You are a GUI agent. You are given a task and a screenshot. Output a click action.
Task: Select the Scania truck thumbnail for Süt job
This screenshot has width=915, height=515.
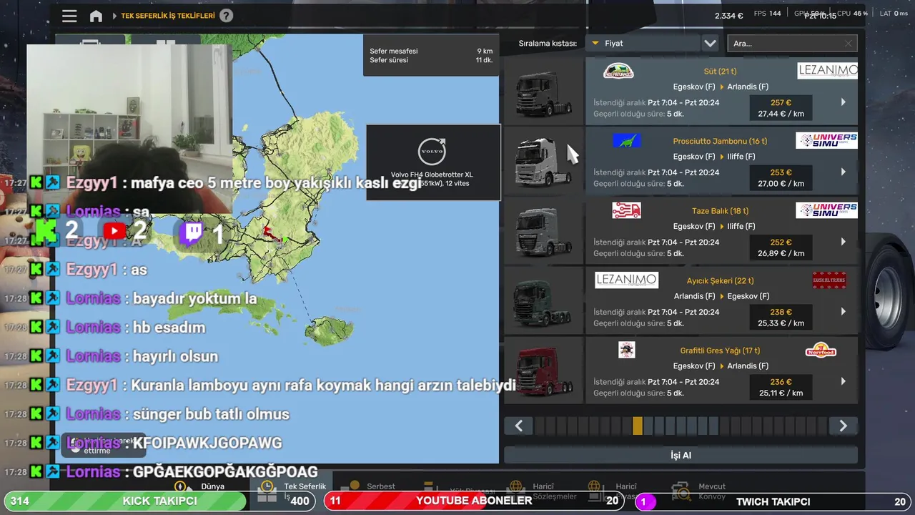pyautogui.click(x=544, y=92)
